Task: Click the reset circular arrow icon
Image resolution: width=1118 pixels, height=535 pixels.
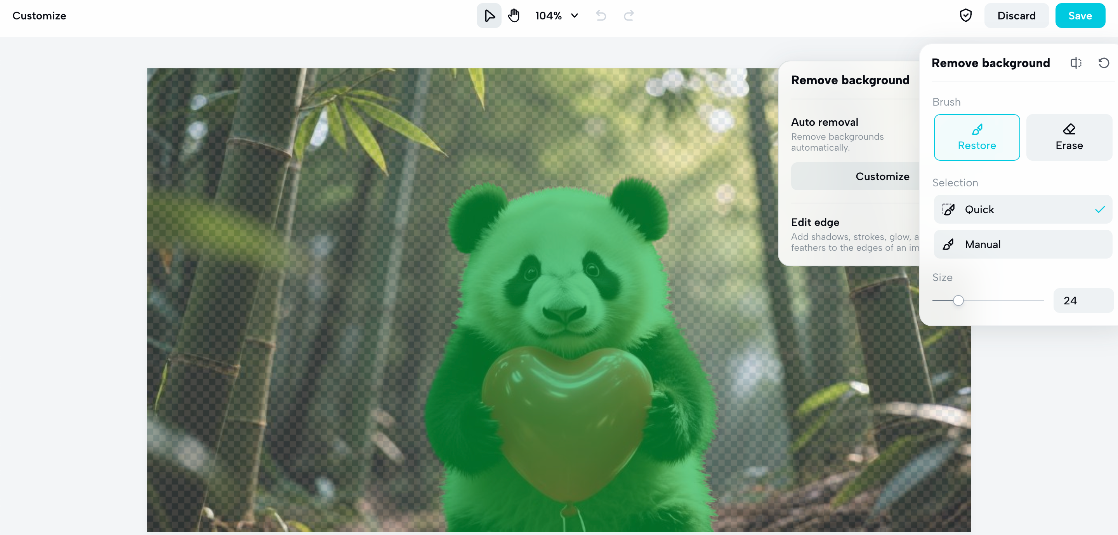Action: [x=1103, y=63]
